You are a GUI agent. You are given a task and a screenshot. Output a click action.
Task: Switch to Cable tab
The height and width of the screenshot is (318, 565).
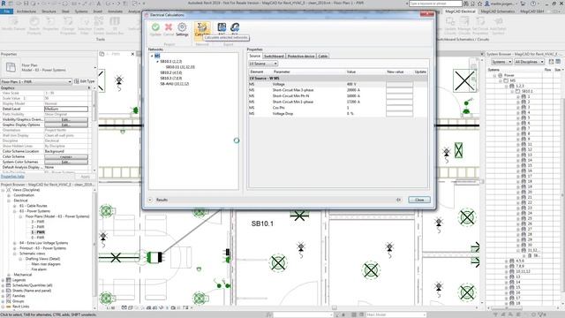click(323, 57)
